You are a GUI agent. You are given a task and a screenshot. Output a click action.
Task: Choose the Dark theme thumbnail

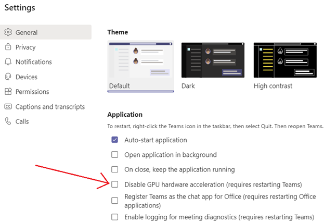[x=213, y=60]
